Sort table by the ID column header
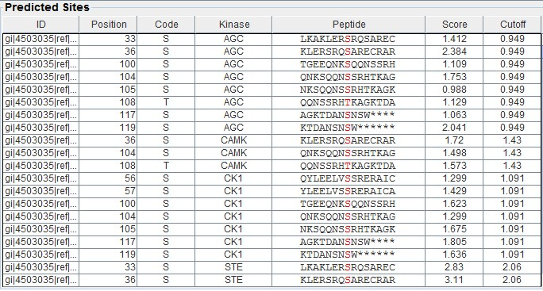Image resolution: width=543 pixels, height=291 pixels. [x=40, y=25]
